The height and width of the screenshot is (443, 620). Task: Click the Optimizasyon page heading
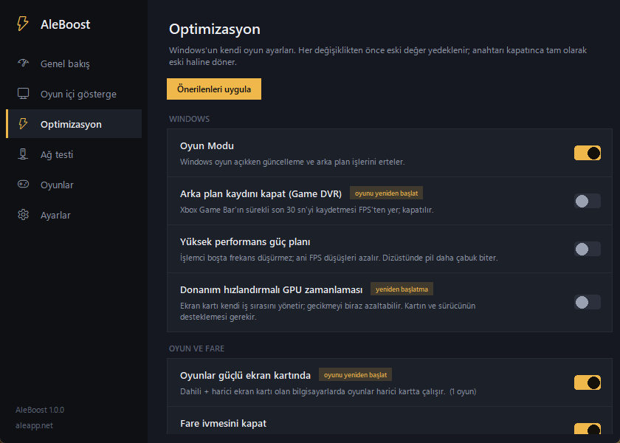(215, 30)
